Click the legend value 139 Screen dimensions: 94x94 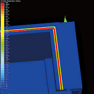pyautogui.click(x=7, y=68)
